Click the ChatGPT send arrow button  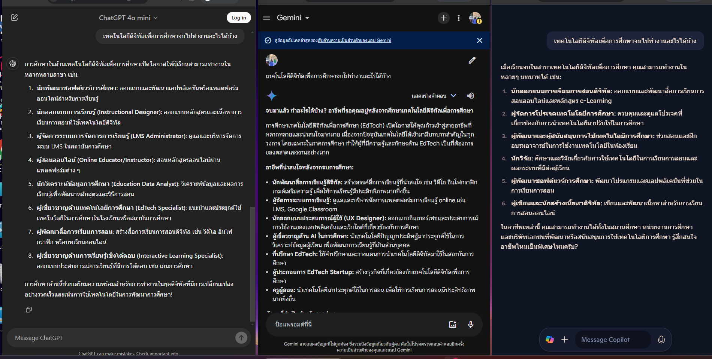click(x=241, y=338)
